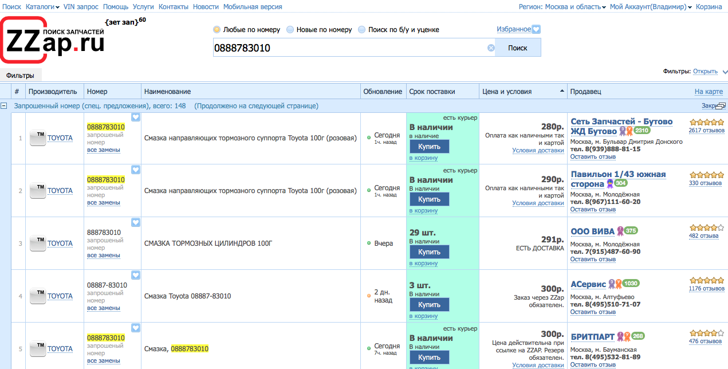Click the ZZap.ru logo
728x369 pixels.
tap(53, 40)
